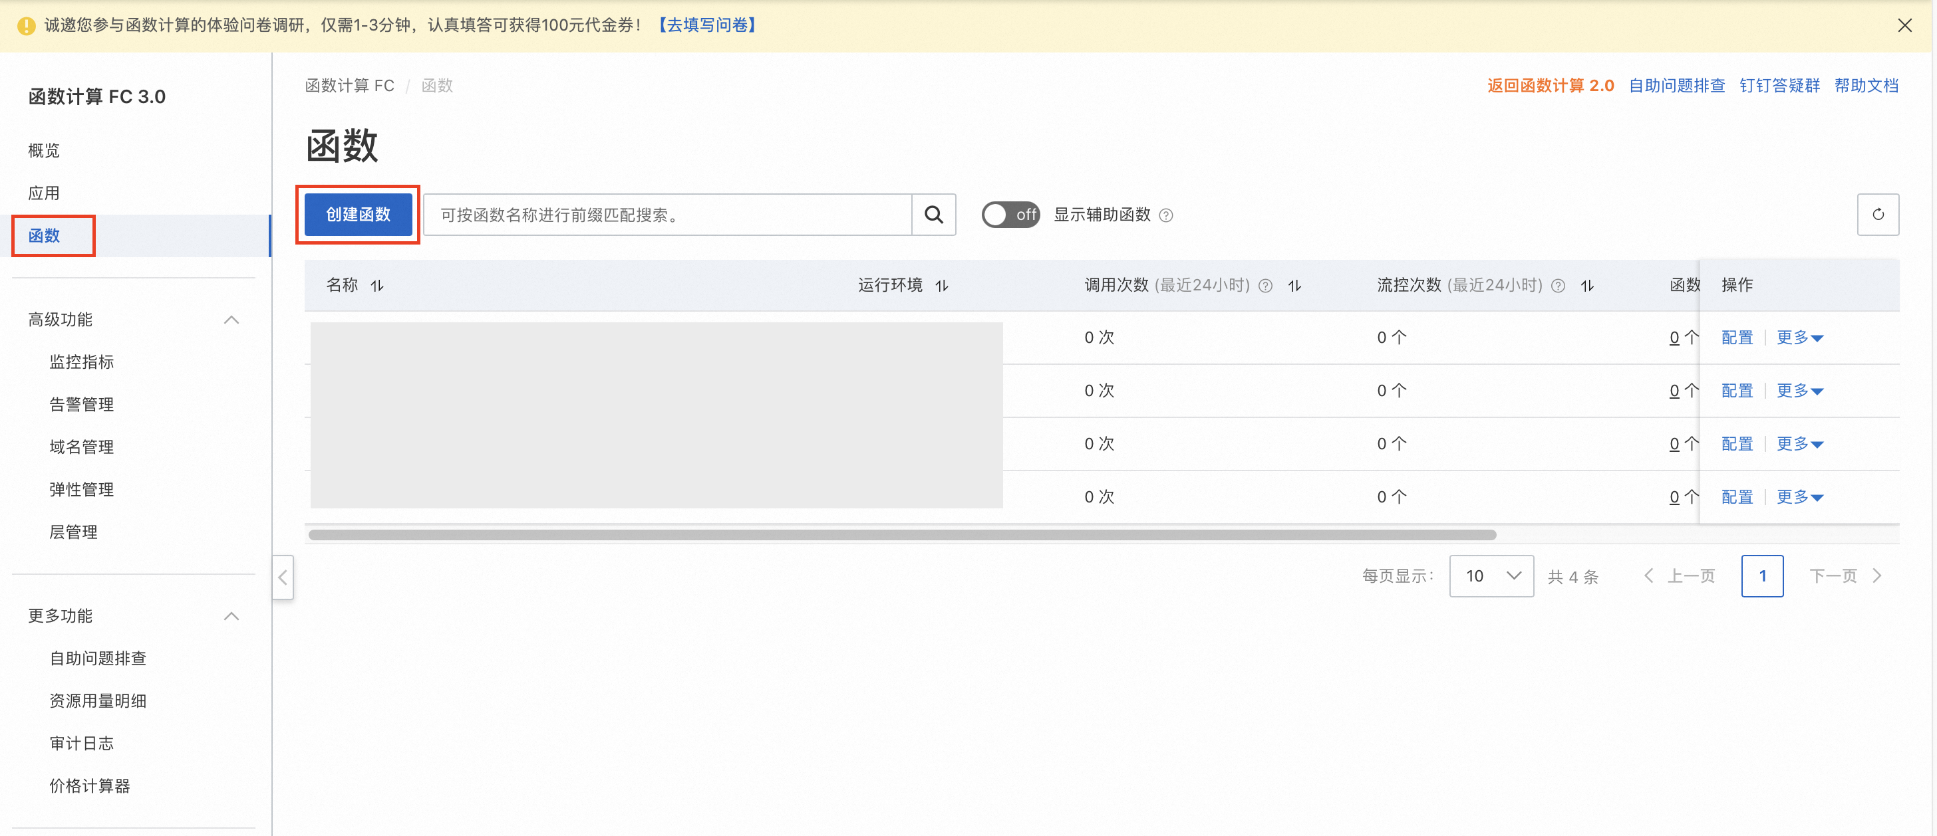Click the horizontal table scrollbar
The height and width of the screenshot is (836, 1937).
pyautogui.click(x=903, y=535)
